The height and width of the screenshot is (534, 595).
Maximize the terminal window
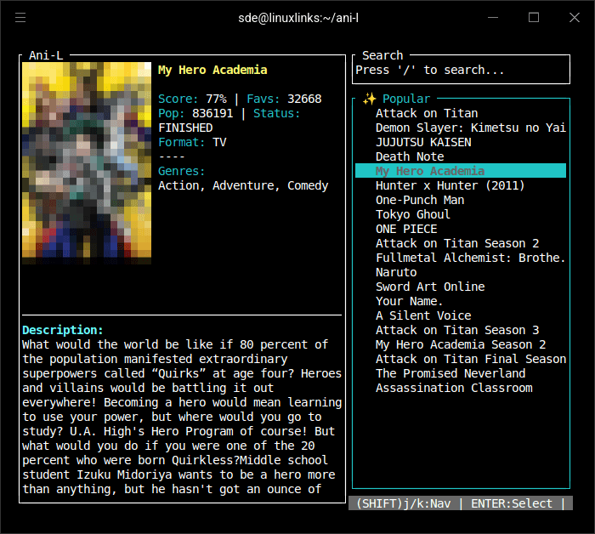pyautogui.click(x=534, y=18)
